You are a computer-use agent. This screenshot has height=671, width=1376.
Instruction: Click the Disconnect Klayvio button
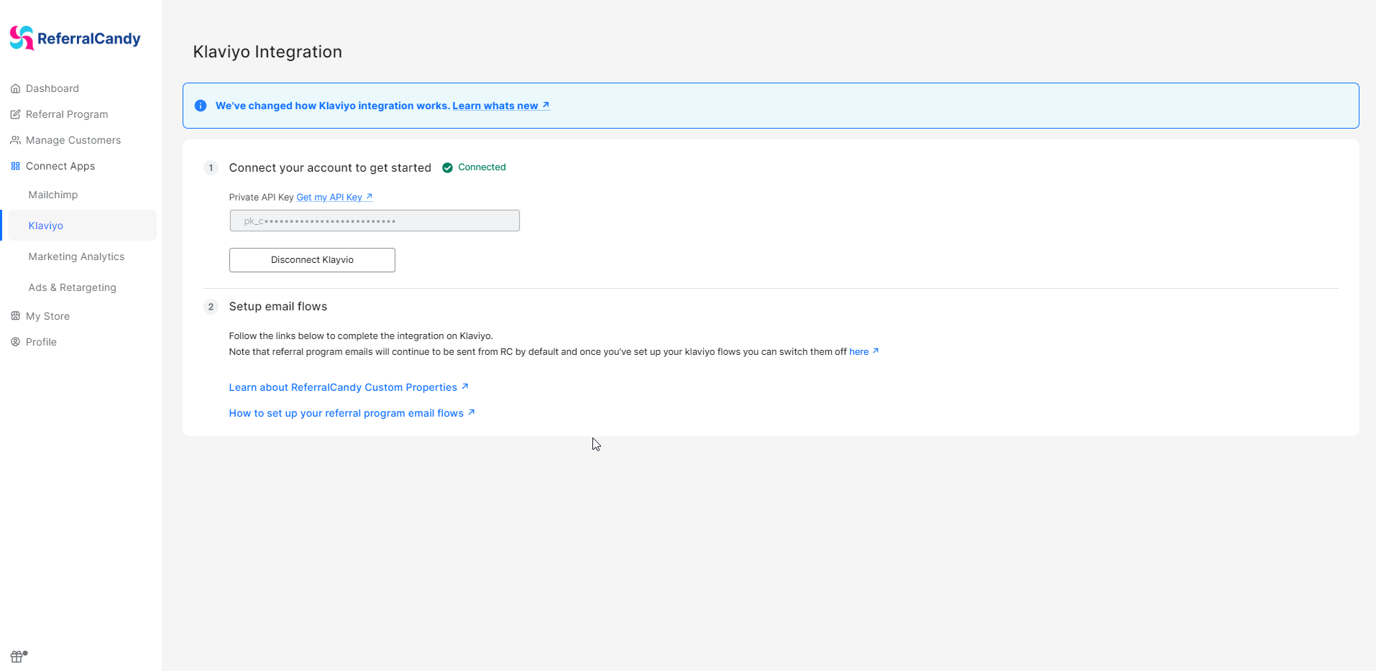[x=311, y=259]
